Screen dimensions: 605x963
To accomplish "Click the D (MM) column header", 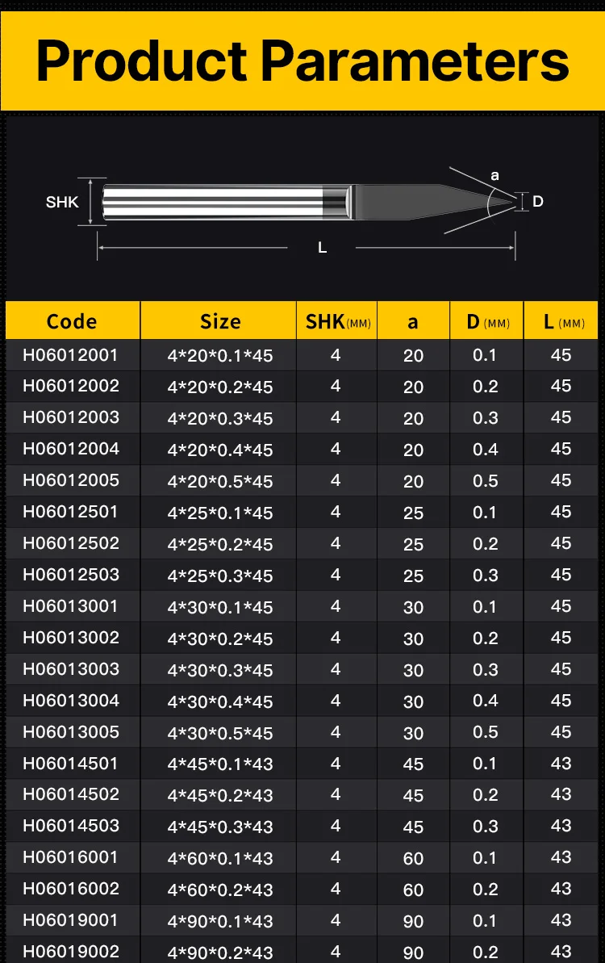I will pyautogui.click(x=488, y=321).
